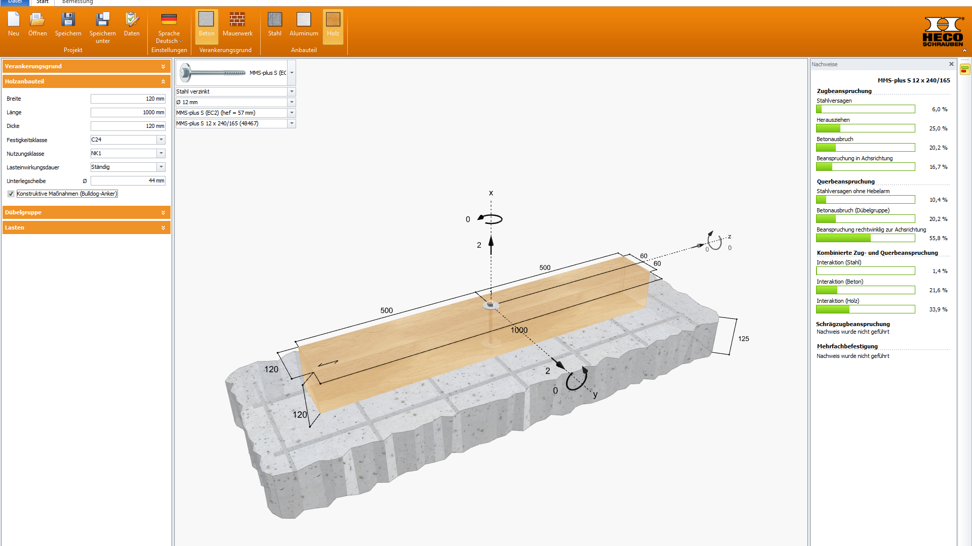Viewport: 972px width, 546px height.
Task: Click the Zugbeanspruchung heading
Action: [844, 91]
